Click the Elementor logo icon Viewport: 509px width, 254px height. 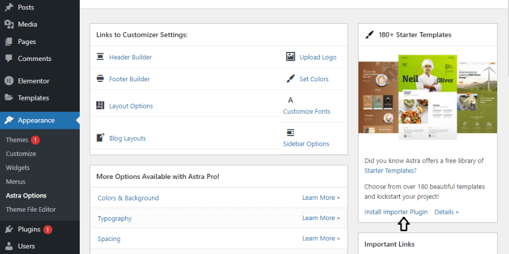point(9,81)
